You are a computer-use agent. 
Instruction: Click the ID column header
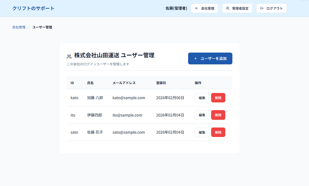(72, 83)
